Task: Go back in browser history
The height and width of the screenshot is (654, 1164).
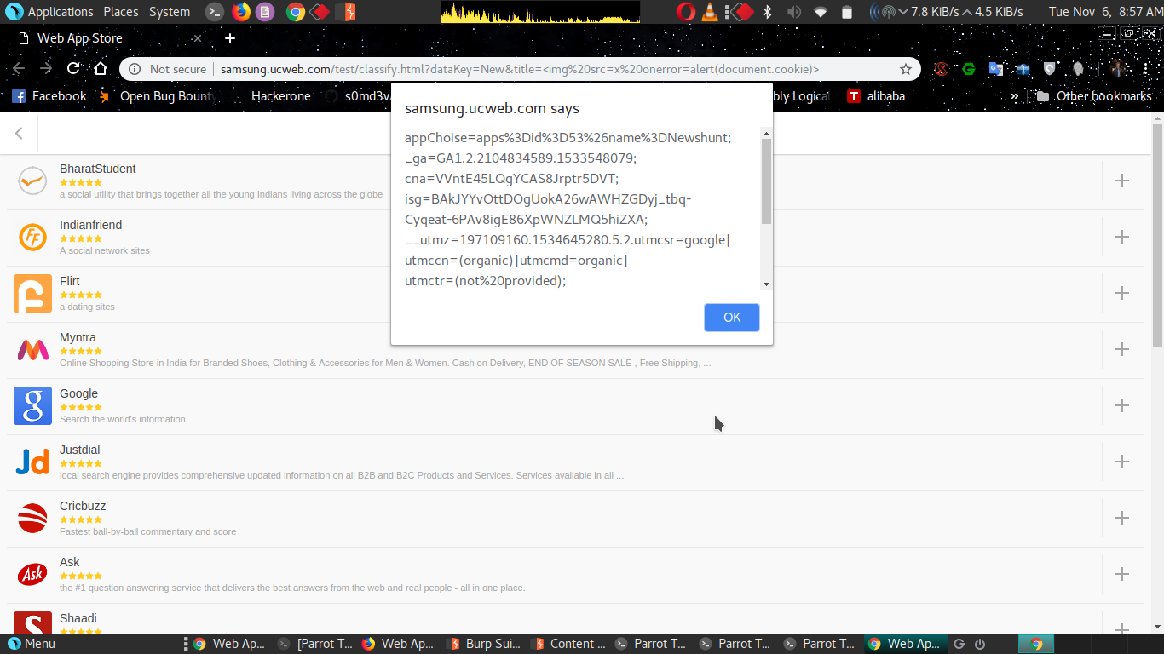Action: tap(19, 69)
